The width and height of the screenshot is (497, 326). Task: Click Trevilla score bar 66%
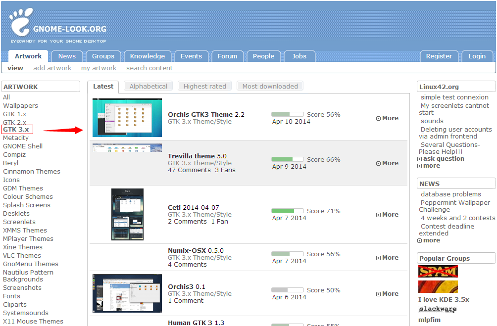(x=288, y=159)
